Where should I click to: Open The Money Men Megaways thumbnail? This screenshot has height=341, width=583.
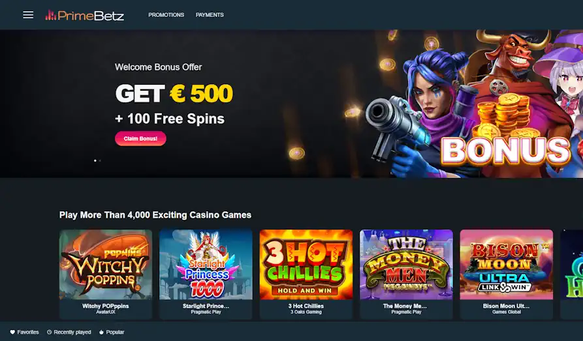pyautogui.click(x=406, y=265)
